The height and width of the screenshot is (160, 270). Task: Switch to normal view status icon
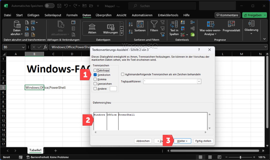tap(200, 157)
